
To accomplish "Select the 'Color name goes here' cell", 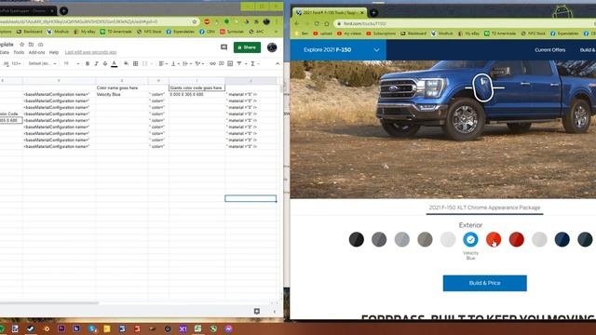I will tap(122, 87).
